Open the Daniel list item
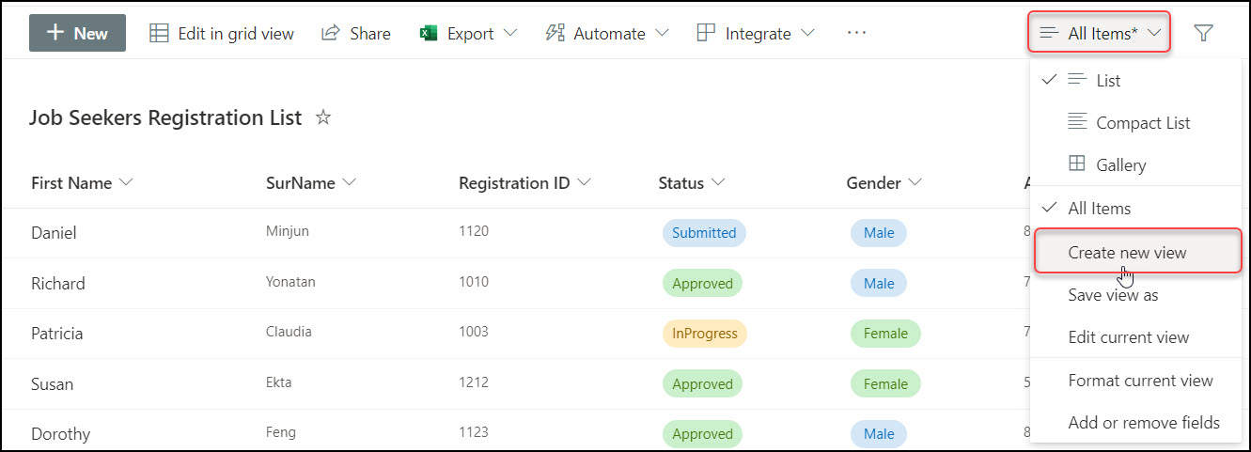Image resolution: width=1251 pixels, height=452 pixels. click(x=54, y=233)
